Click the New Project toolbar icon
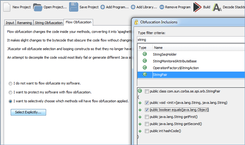 [7, 7]
